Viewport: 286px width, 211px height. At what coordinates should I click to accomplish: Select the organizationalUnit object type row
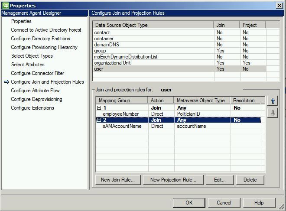point(179,63)
